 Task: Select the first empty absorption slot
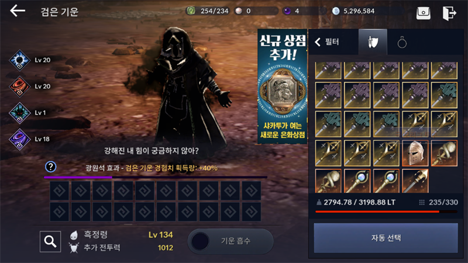tap(60, 191)
